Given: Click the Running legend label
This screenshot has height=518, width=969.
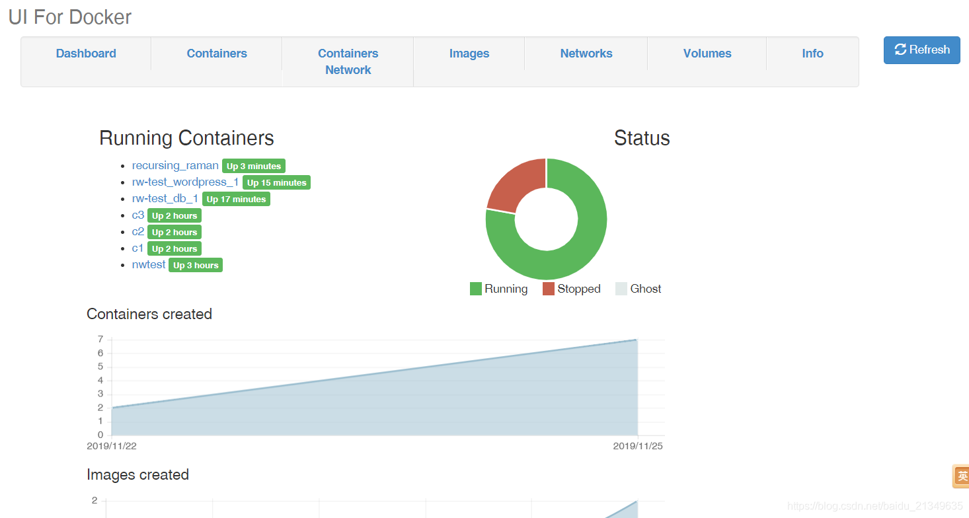Looking at the screenshot, I should [506, 289].
